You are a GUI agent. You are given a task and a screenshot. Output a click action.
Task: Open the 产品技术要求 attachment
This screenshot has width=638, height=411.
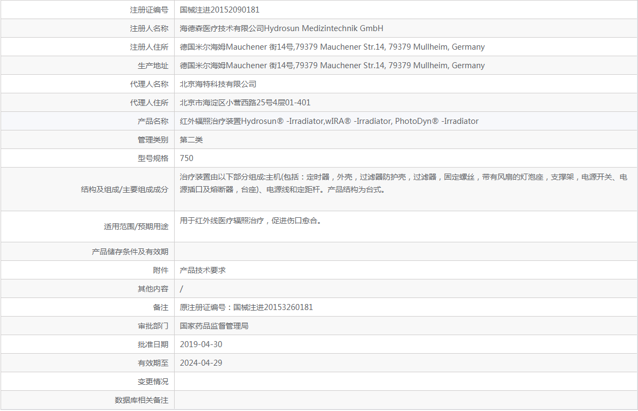[x=202, y=270]
